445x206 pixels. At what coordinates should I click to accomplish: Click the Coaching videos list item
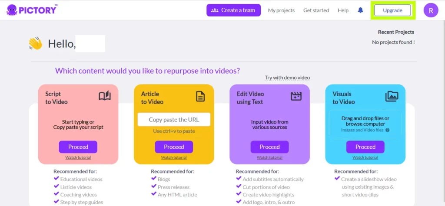click(x=78, y=195)
